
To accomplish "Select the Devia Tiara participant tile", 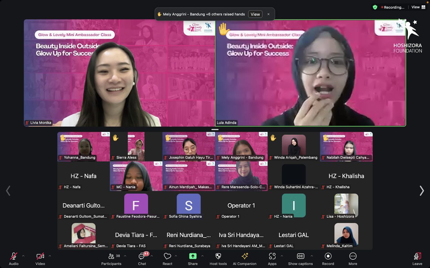I will (136, 235).
